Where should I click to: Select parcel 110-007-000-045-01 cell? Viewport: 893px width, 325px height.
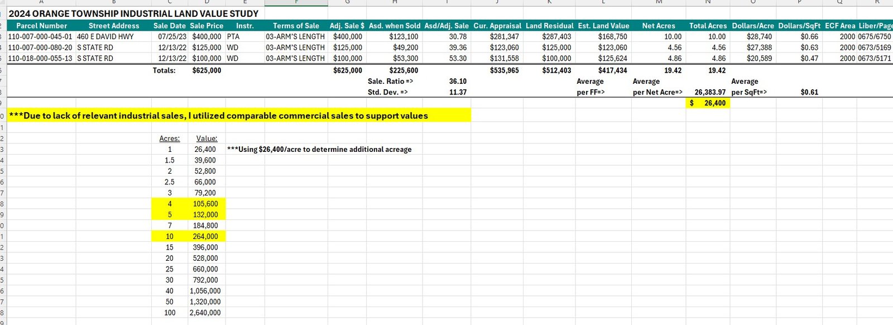coord(40,36)
